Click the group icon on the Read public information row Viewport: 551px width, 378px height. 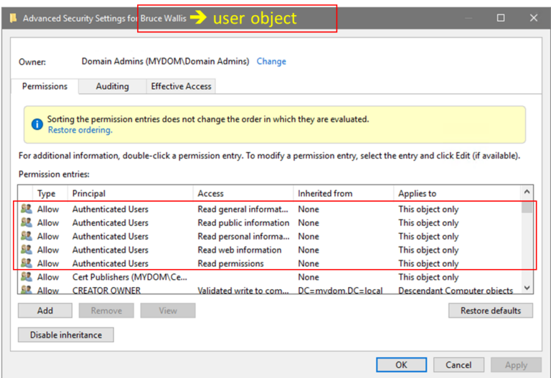(27, 222)
